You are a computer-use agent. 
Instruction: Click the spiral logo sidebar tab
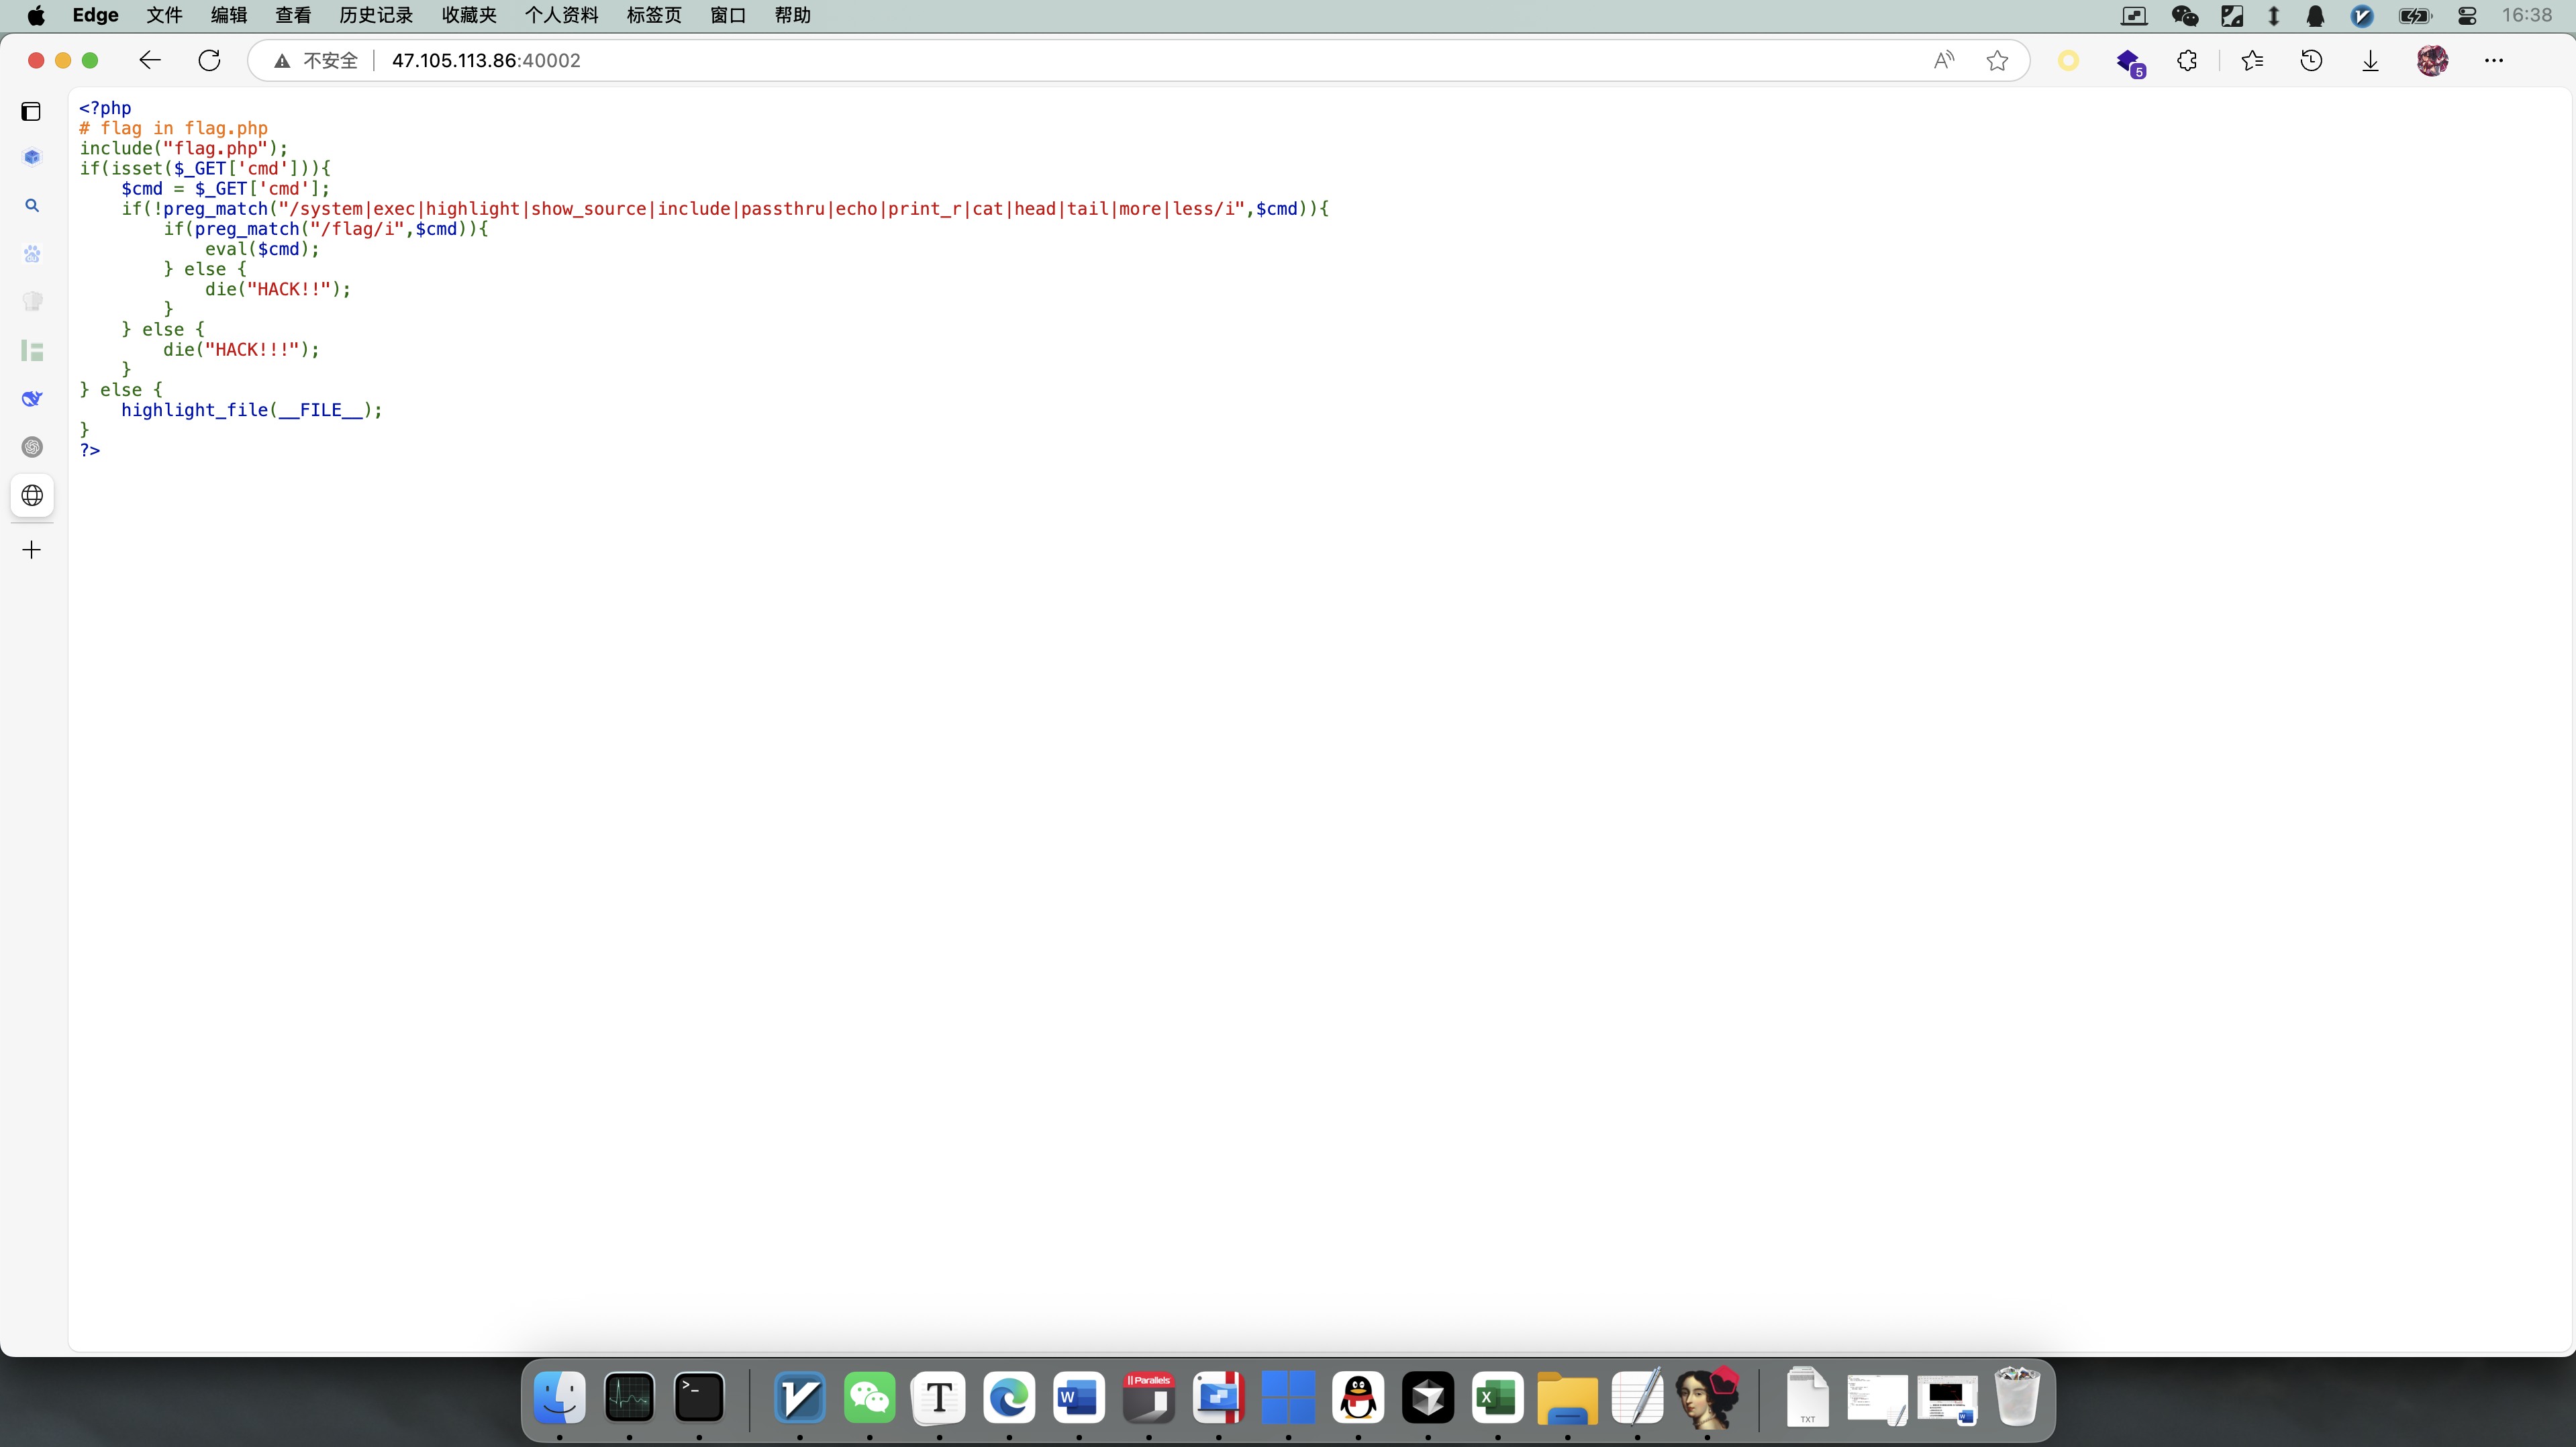pos(32,447)
